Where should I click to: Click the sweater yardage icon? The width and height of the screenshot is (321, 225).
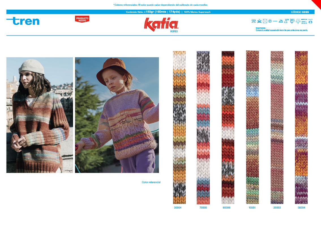[298, 21]
